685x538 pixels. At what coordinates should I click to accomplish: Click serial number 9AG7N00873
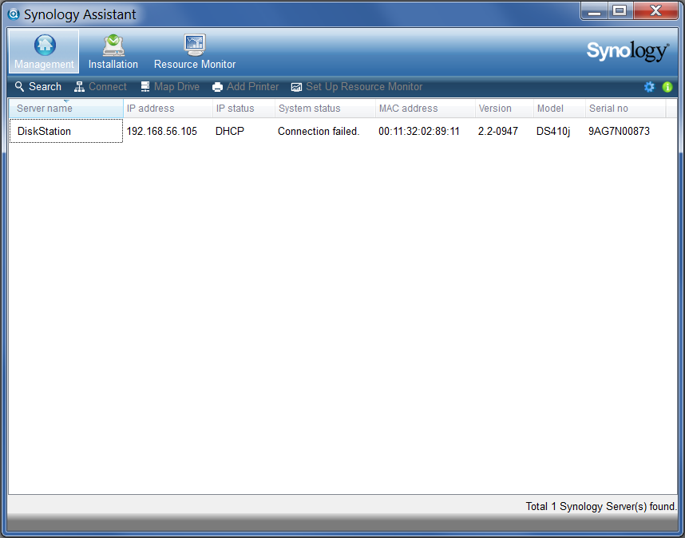[x=619, y=131]
